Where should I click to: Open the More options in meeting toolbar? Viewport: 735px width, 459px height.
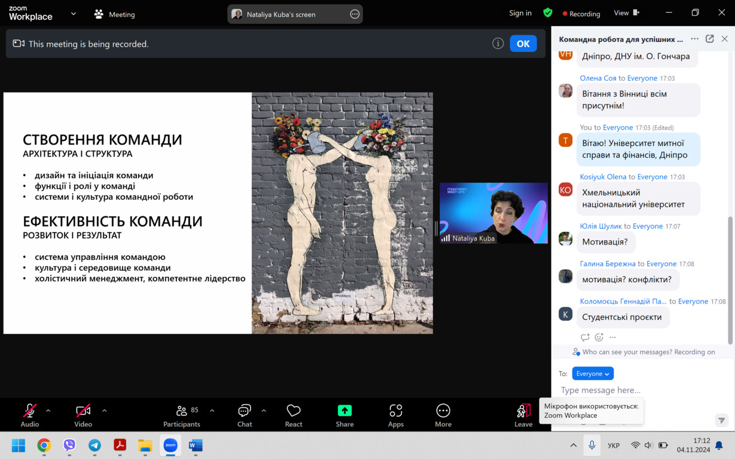tap(443, 415)
